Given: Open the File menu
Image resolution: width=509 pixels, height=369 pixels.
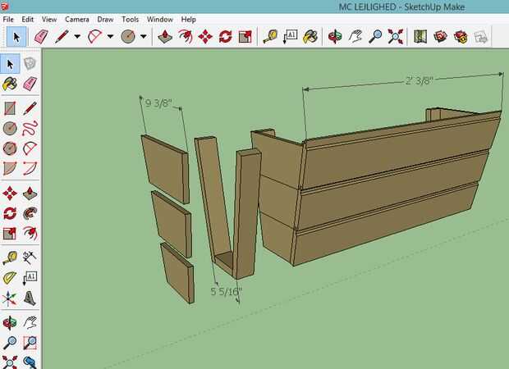Looking at the screenshot, I should (x=8, y=20).
